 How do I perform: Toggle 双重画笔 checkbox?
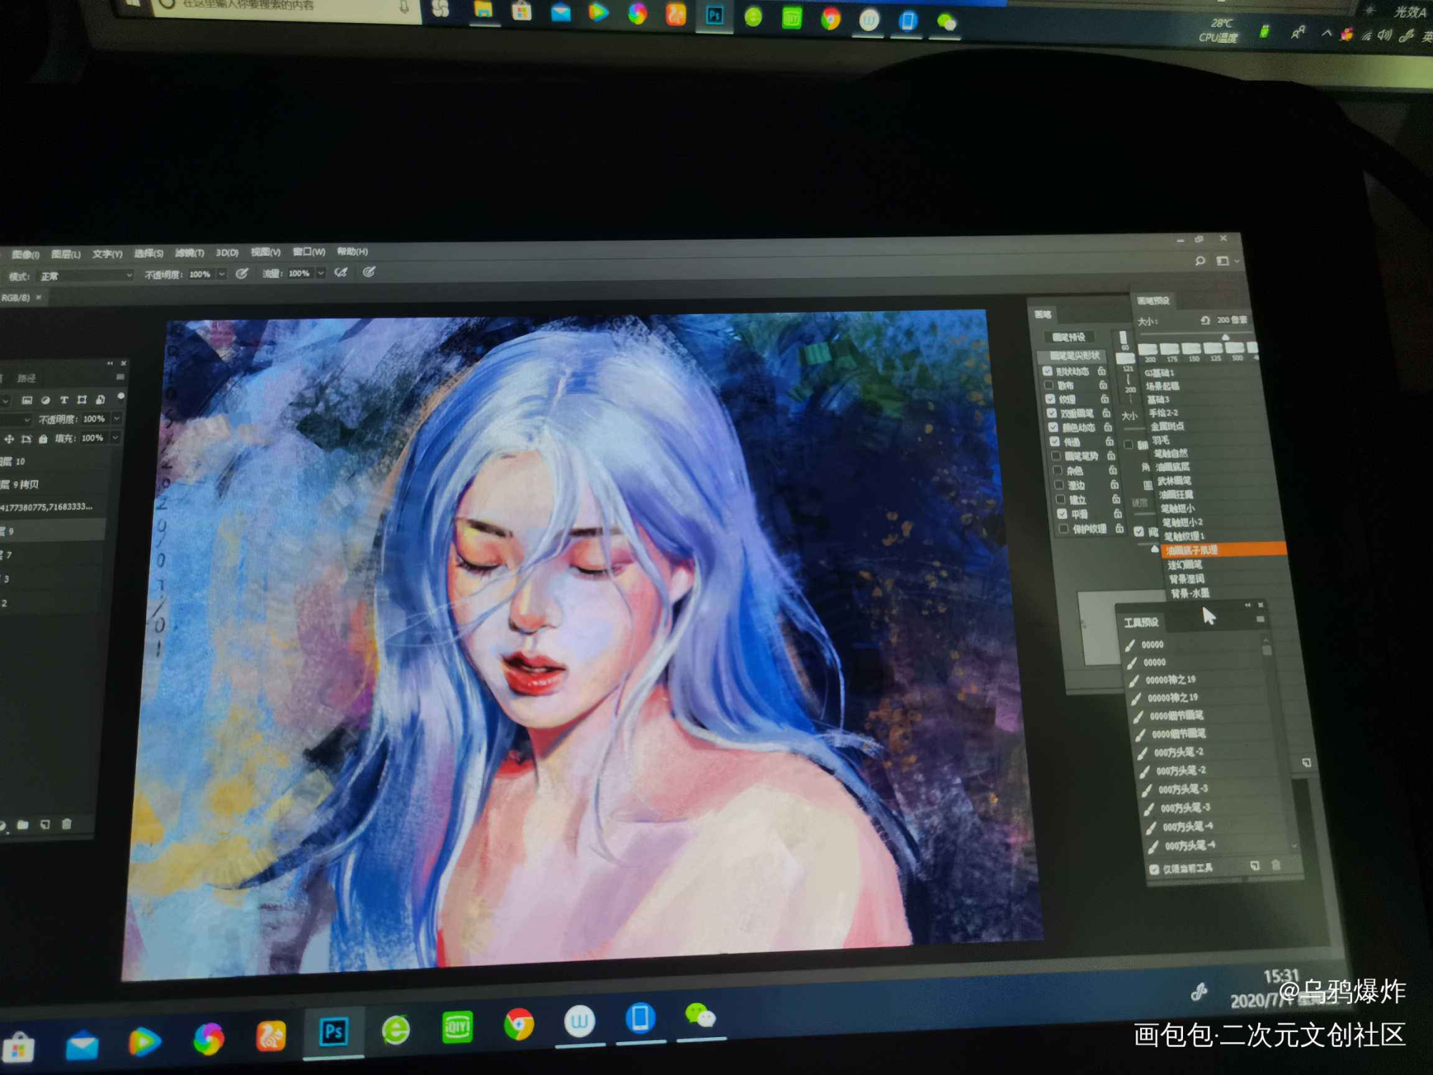pos(1052,414)
